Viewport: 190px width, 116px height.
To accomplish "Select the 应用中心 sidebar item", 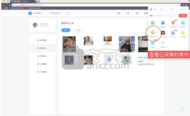I will tap(42, 56).
